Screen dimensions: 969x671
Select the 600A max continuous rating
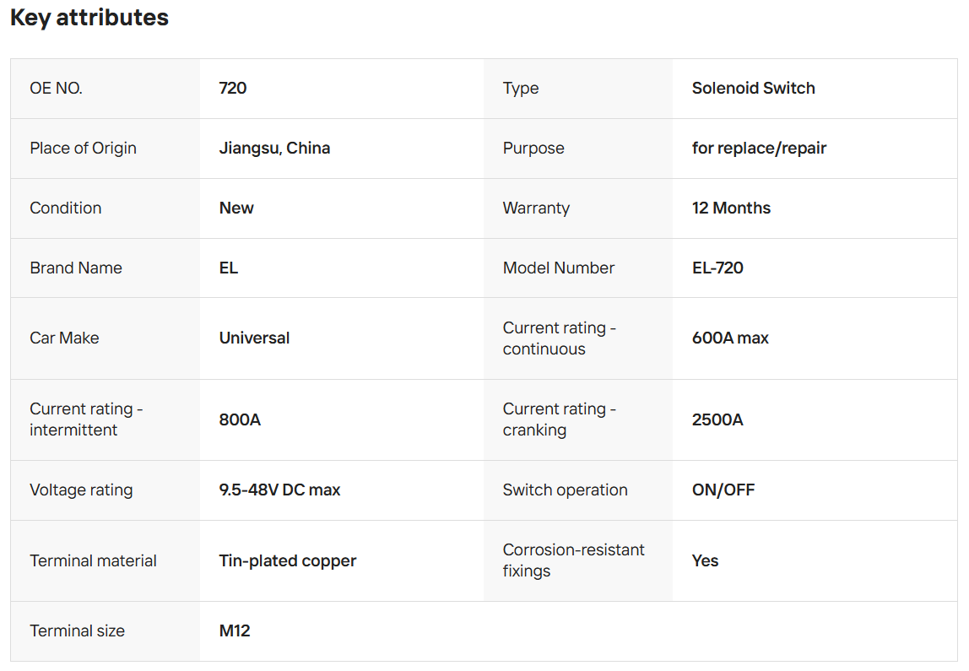pyautogui.click(x=730, y=338)
